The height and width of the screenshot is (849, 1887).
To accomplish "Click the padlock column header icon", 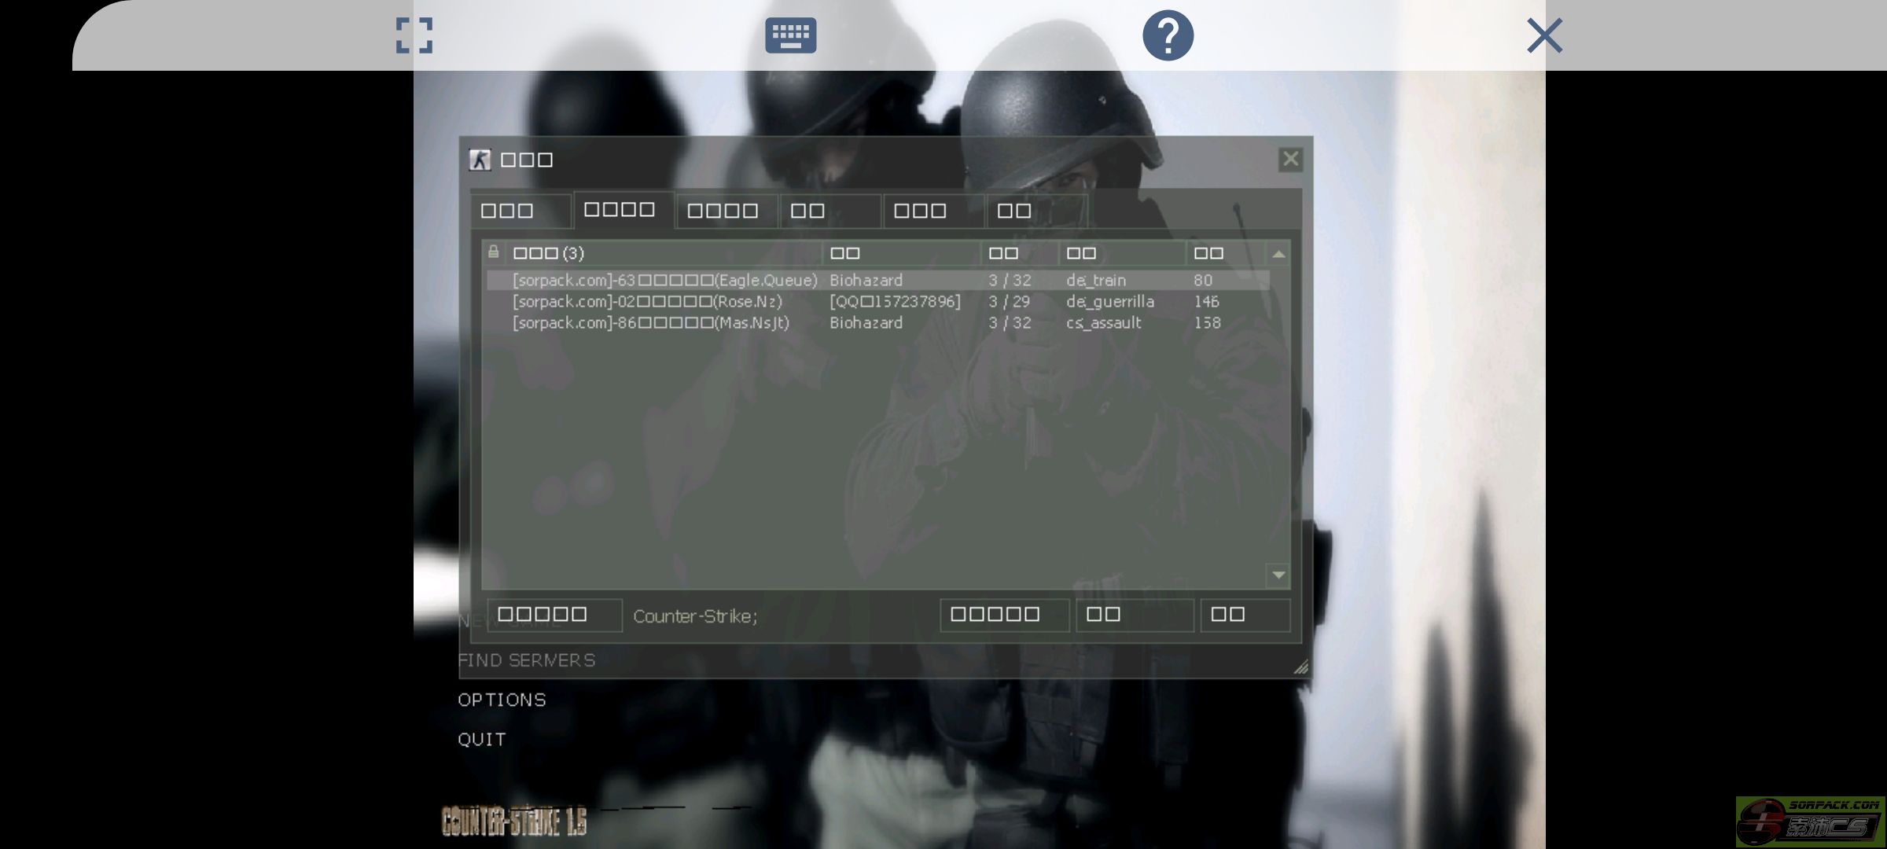I will [x=493, y=252].
